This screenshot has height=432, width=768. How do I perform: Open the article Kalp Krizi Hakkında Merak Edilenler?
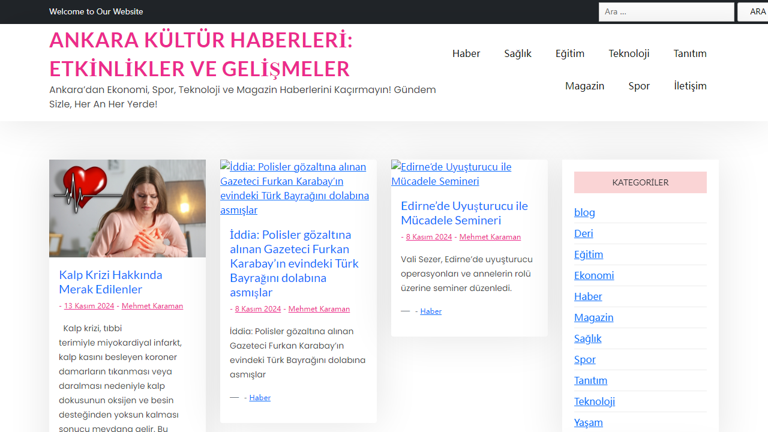click(110, 282)
